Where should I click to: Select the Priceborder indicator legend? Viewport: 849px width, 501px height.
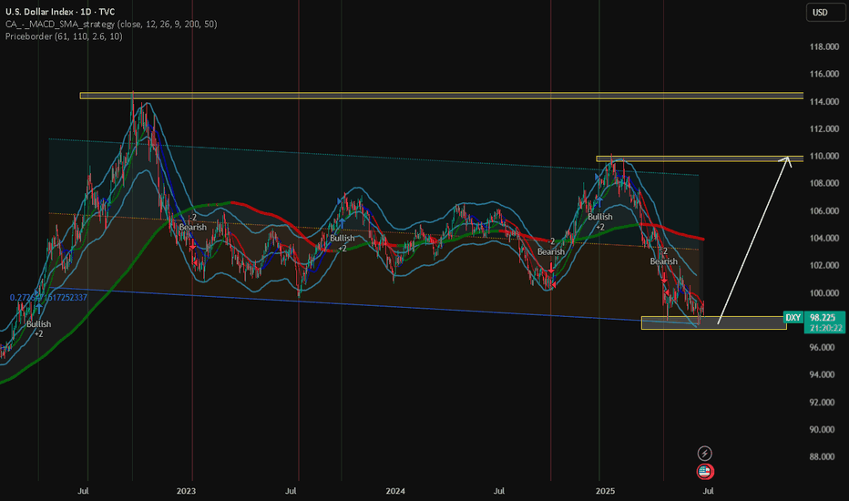[64, 36]
